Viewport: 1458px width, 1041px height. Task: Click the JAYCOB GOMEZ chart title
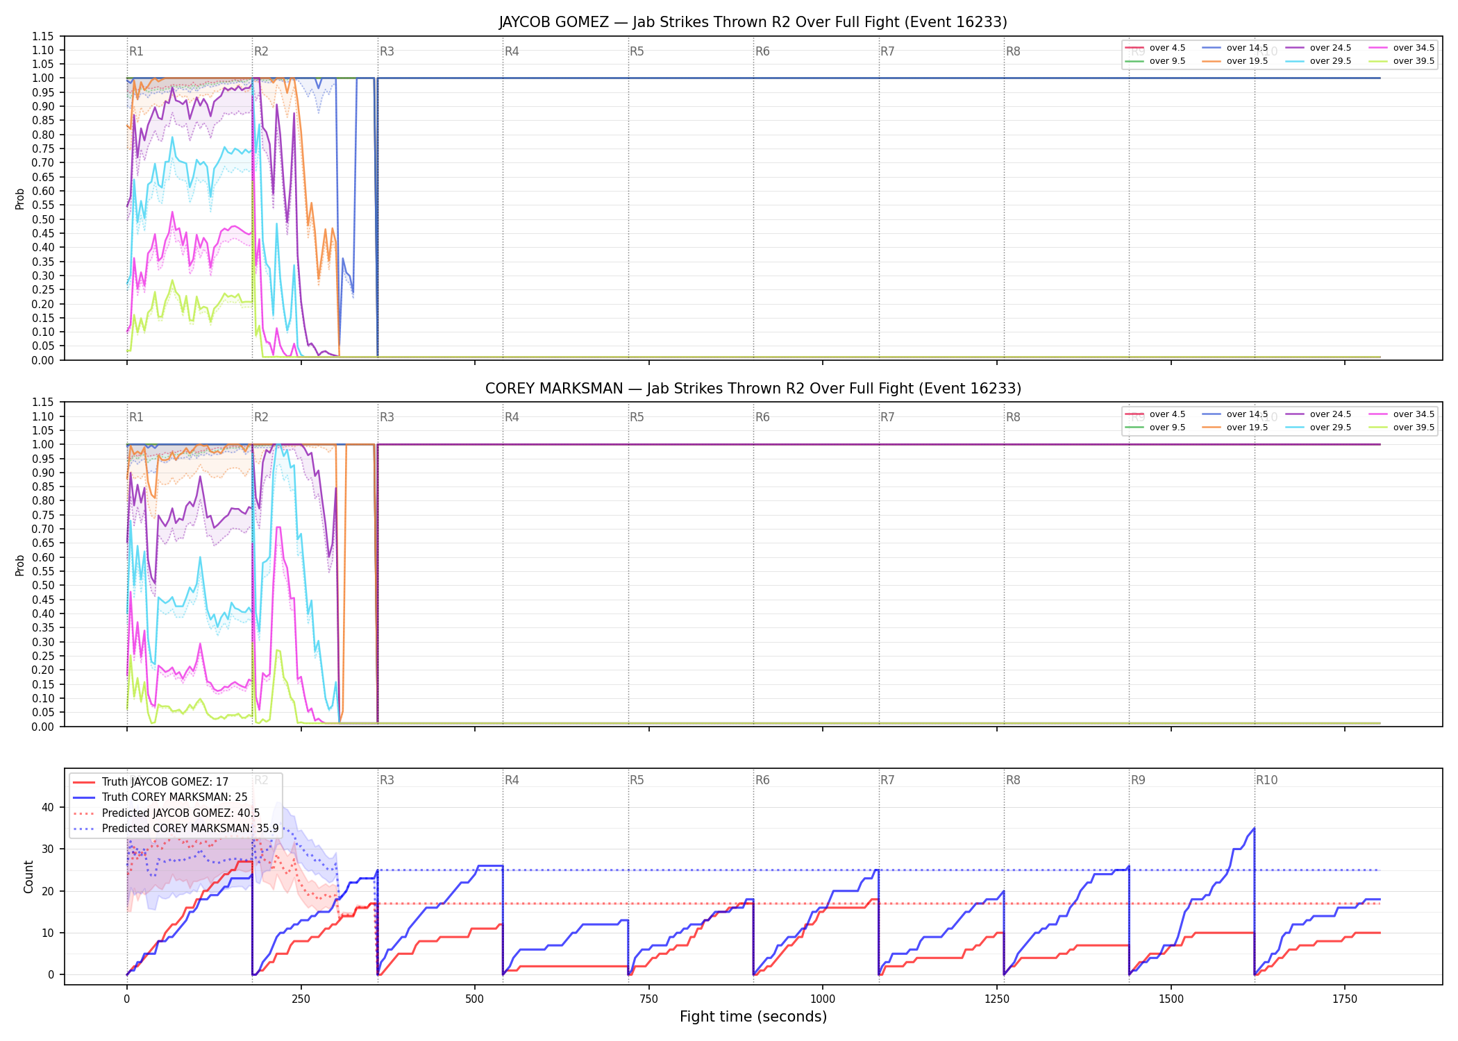pyautogui.click(x=753, y=22)
